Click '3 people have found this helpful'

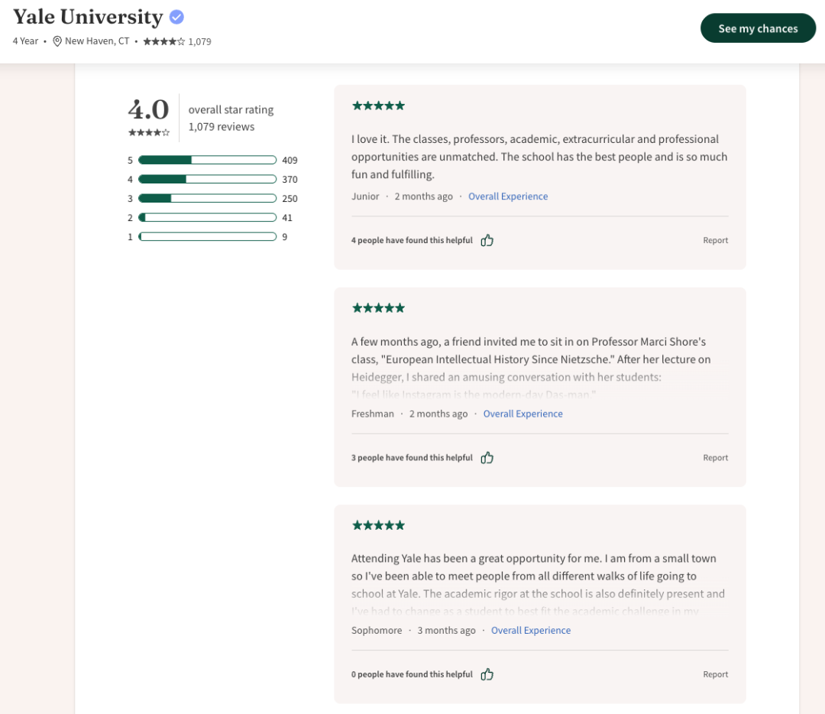[412, 458]
